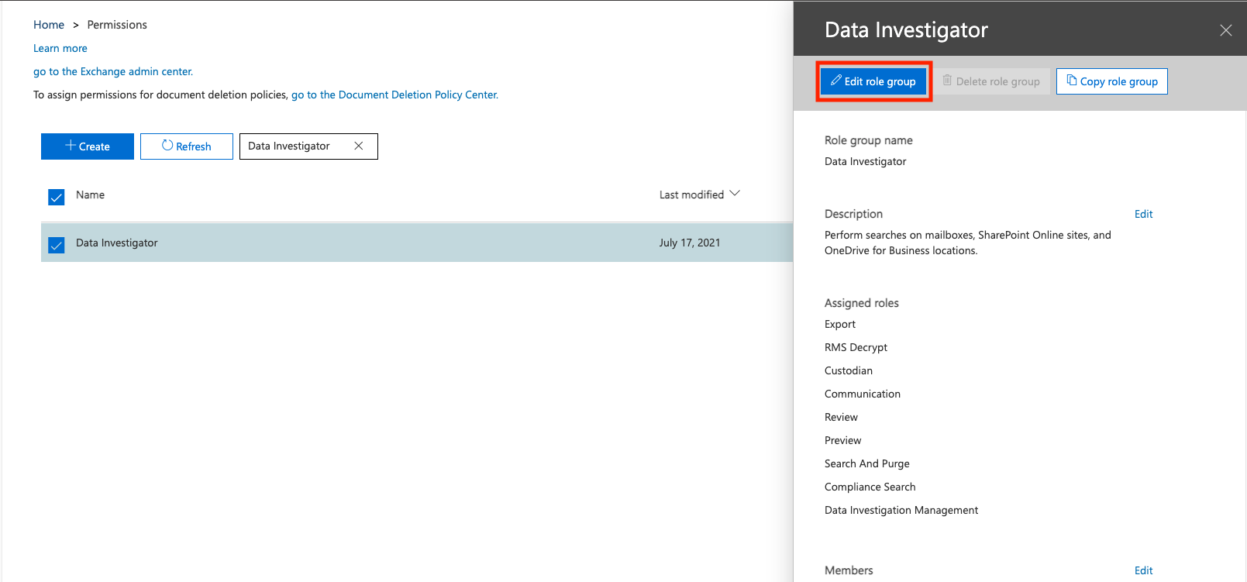The height and width of the screenshot is (582, 1247).
Task: Follow the Exchange admin center link
Action: 113,71
